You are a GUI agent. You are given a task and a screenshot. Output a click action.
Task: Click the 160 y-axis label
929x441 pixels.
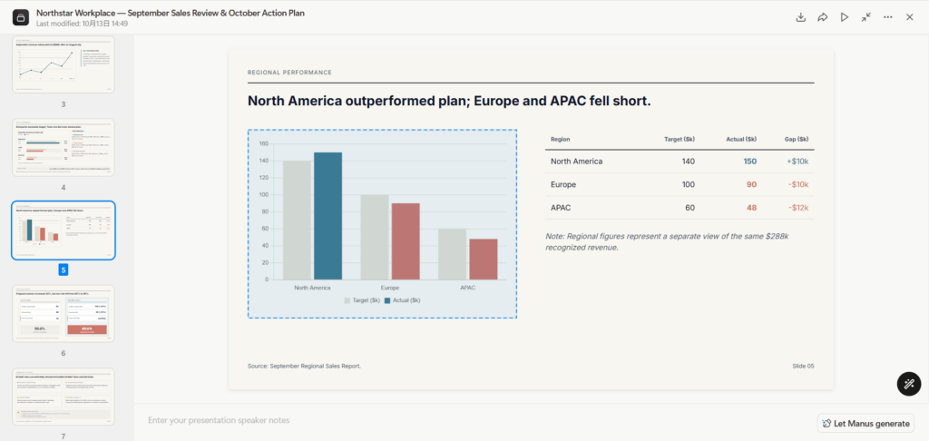[x=264, y=143]
